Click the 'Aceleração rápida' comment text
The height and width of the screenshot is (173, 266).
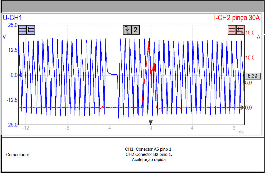coord(149,160)
